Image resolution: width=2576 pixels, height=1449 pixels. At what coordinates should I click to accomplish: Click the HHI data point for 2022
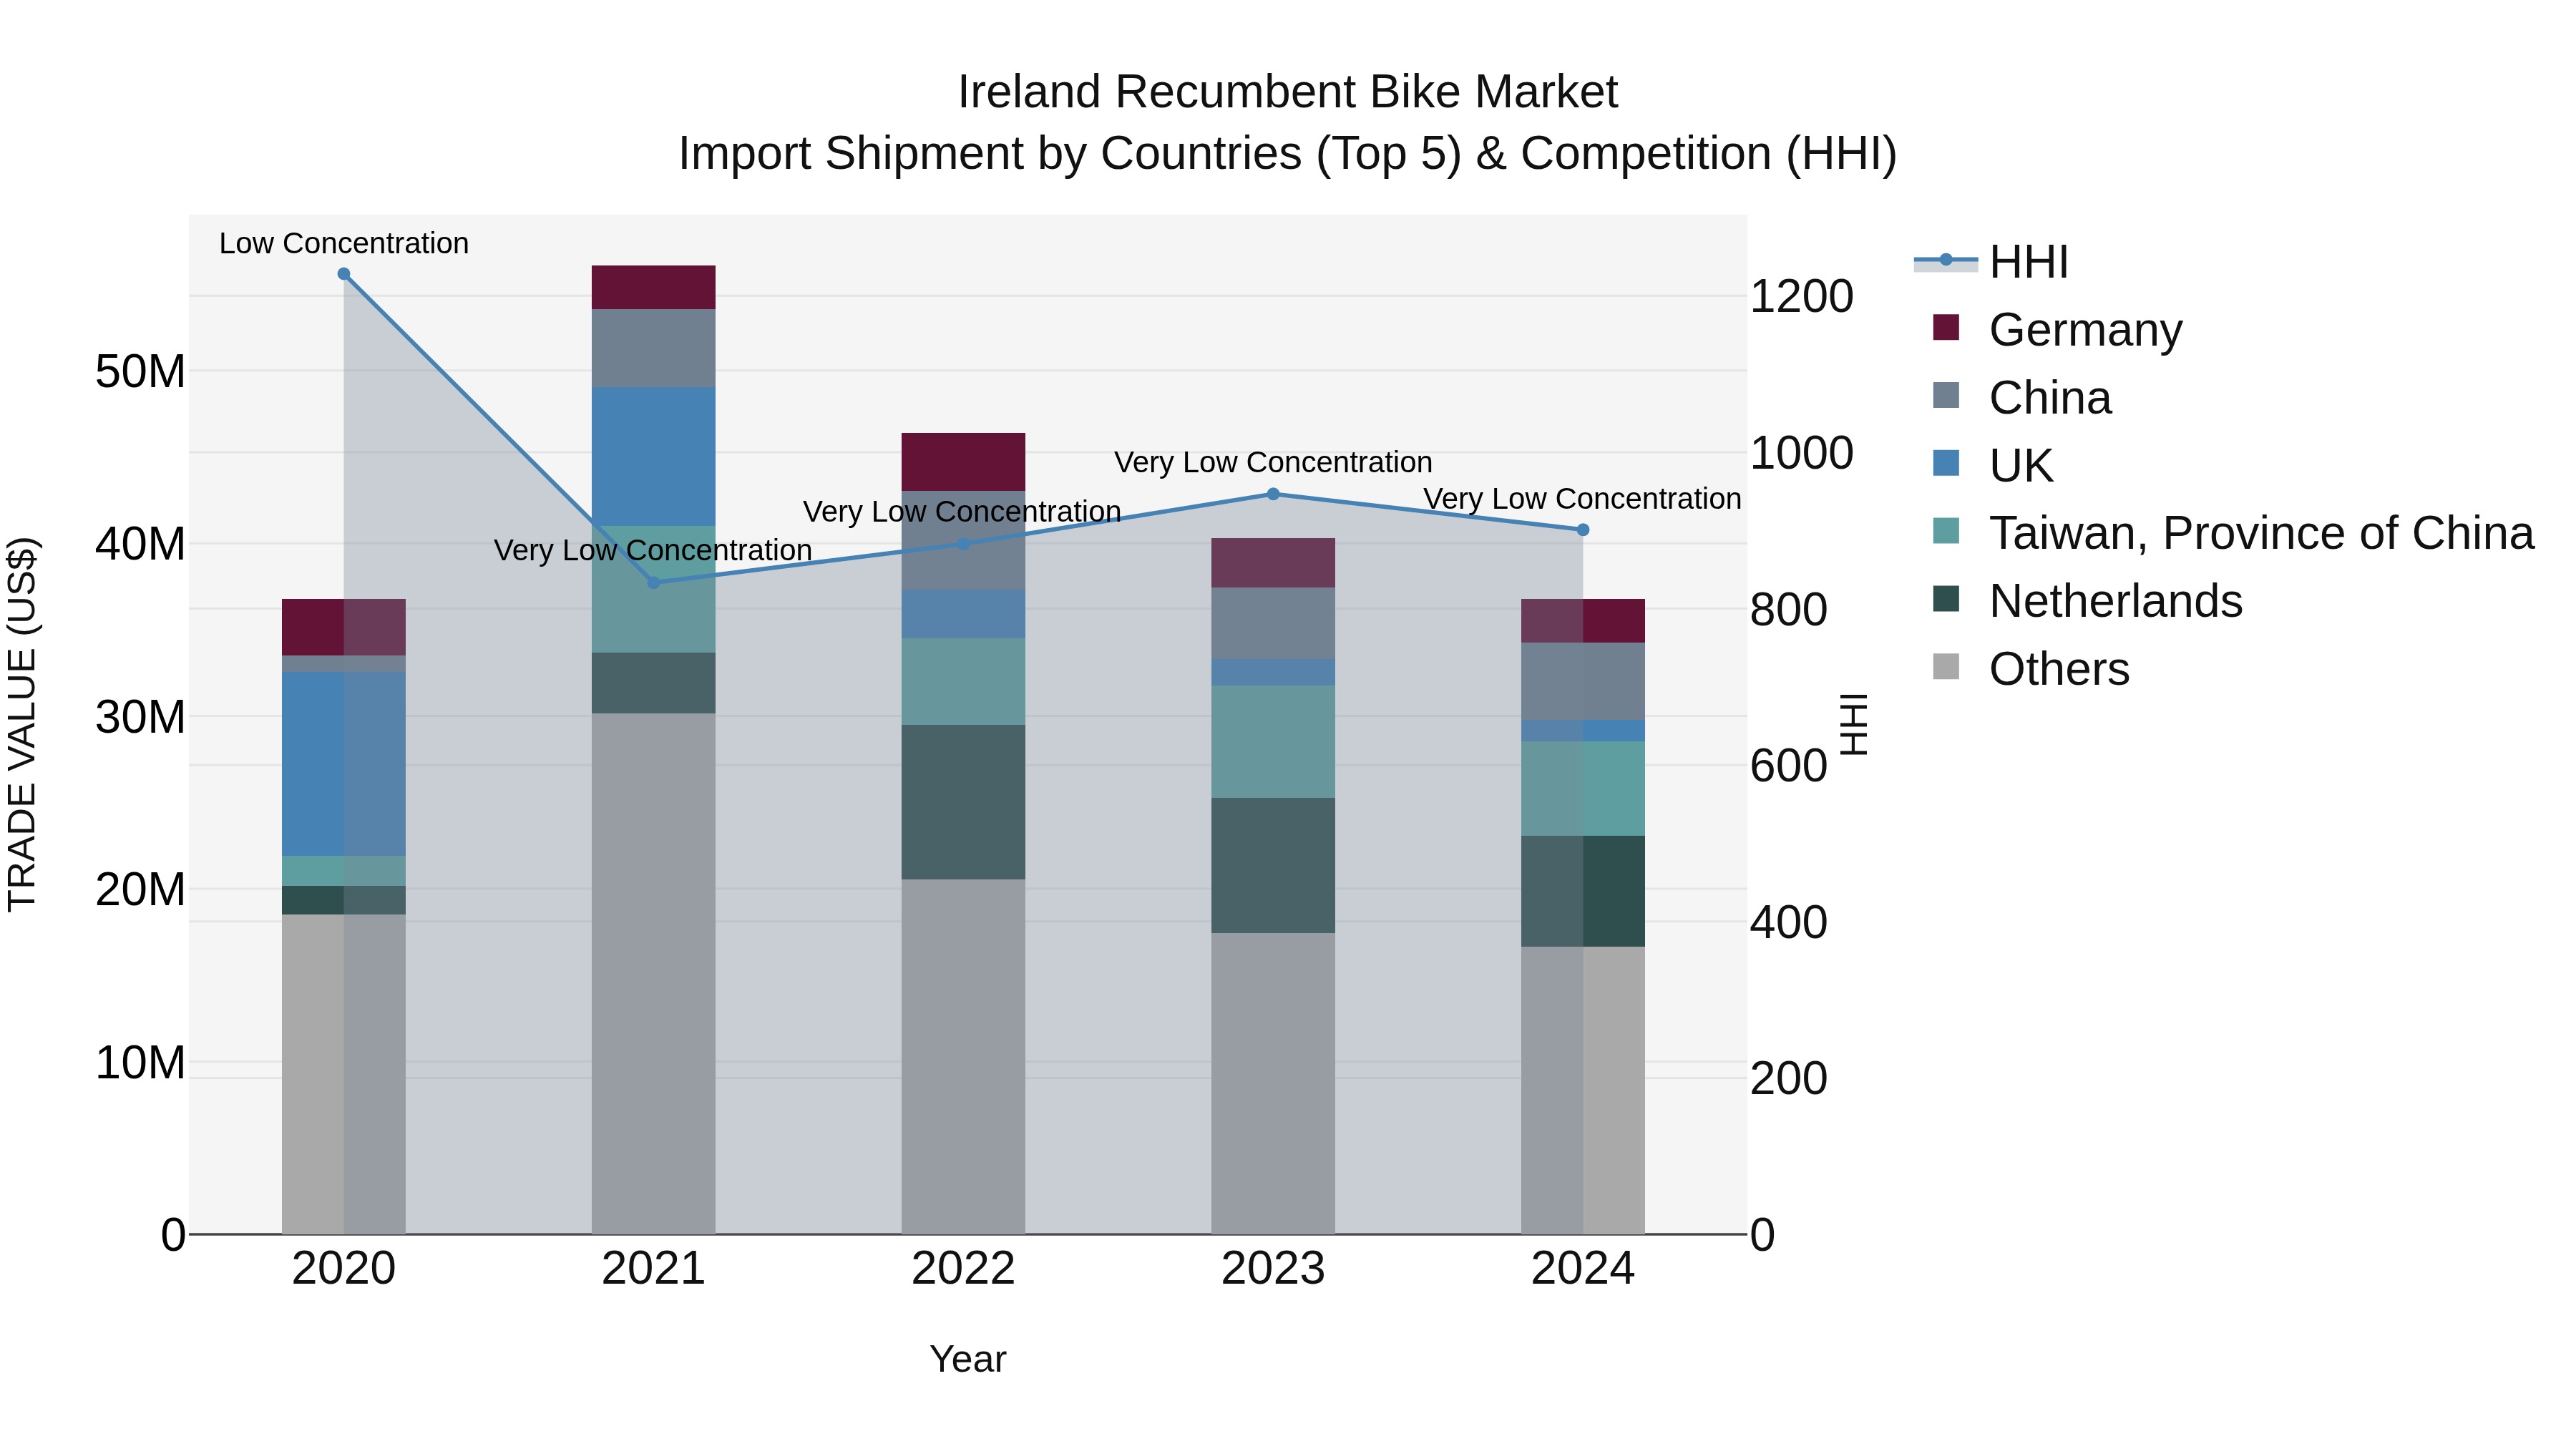[963, 544]
